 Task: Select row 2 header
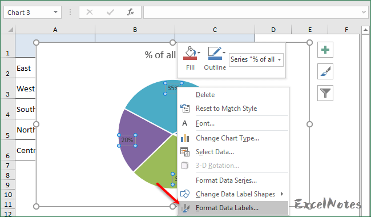[8, 68]
